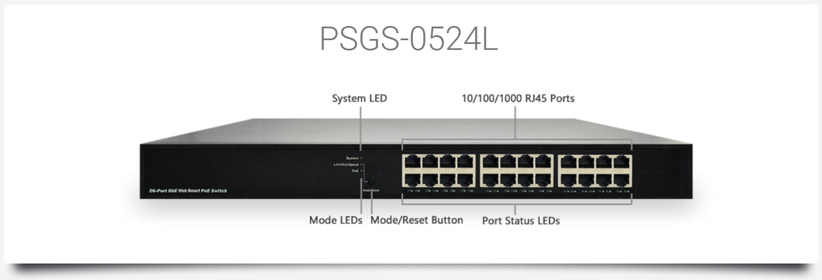Select top-left RJ45 port in middle port group
The image size is (822, 280).
pos(491,162)
